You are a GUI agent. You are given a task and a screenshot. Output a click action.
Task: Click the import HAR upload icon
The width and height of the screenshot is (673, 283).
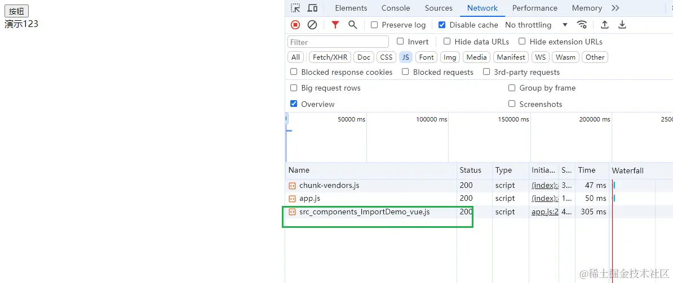[605, 25]
